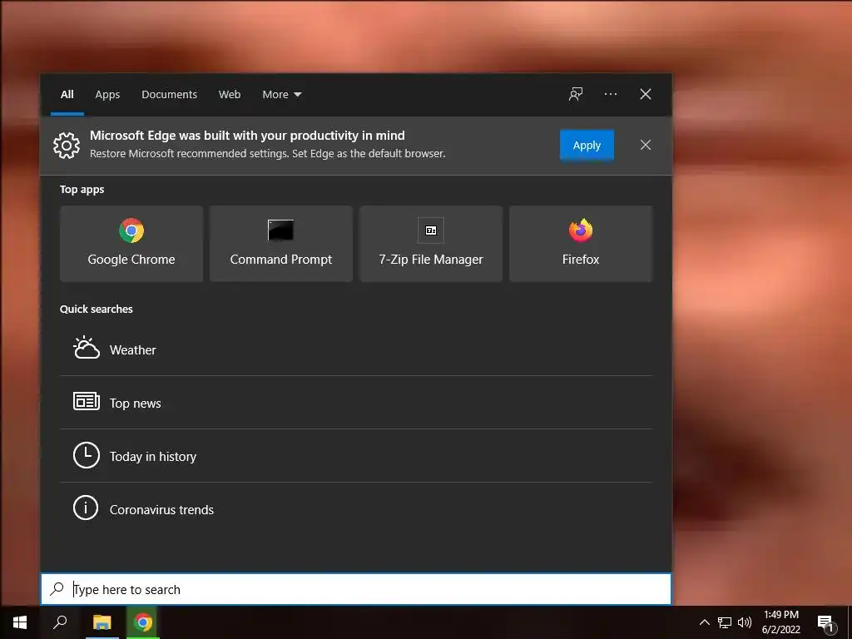Click the Top news newspaper icon
Screen dimensions: 852x639
[87, 402]
